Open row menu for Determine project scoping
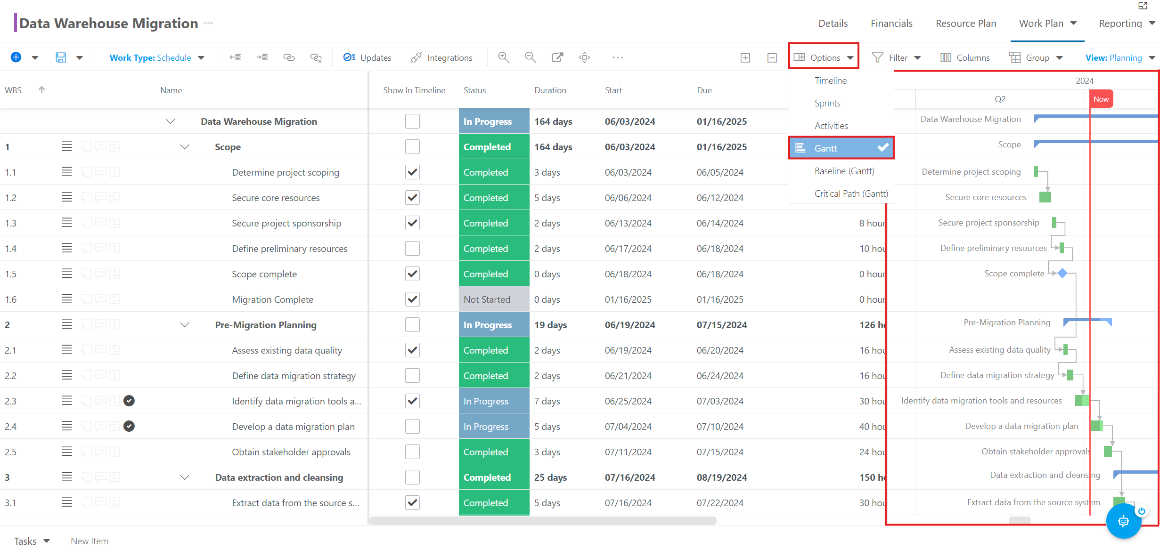Screen dimensions: 1160x557 click(x=67, y=172)
